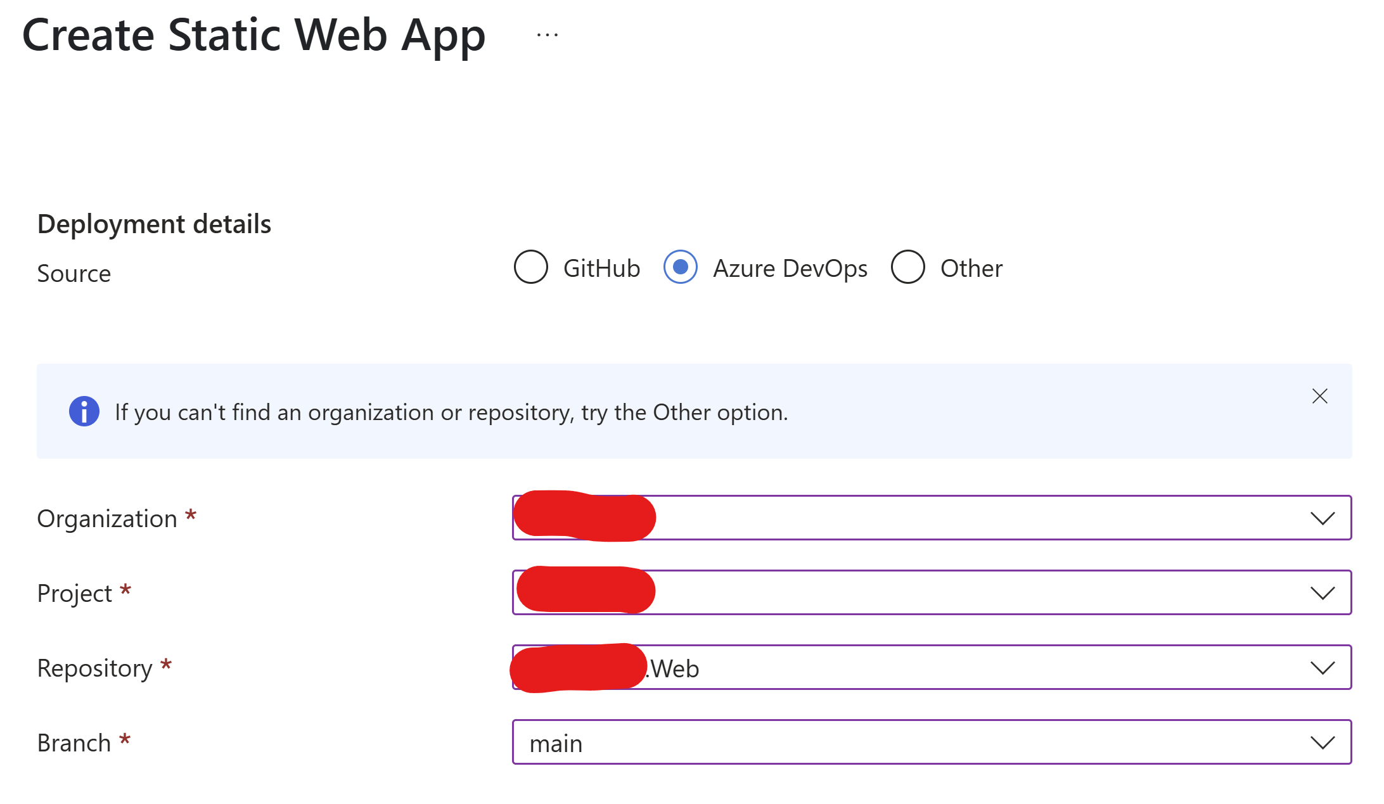Dismiss the info banner with X
The image size is (1384, 804).
click(1320, 396)
